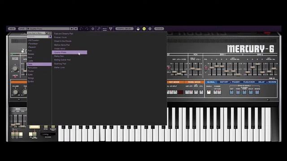Viewport: 287px width, 161px height.
Task: Click the ENV-1 attack slider handle
Action: tap(212, 68)
